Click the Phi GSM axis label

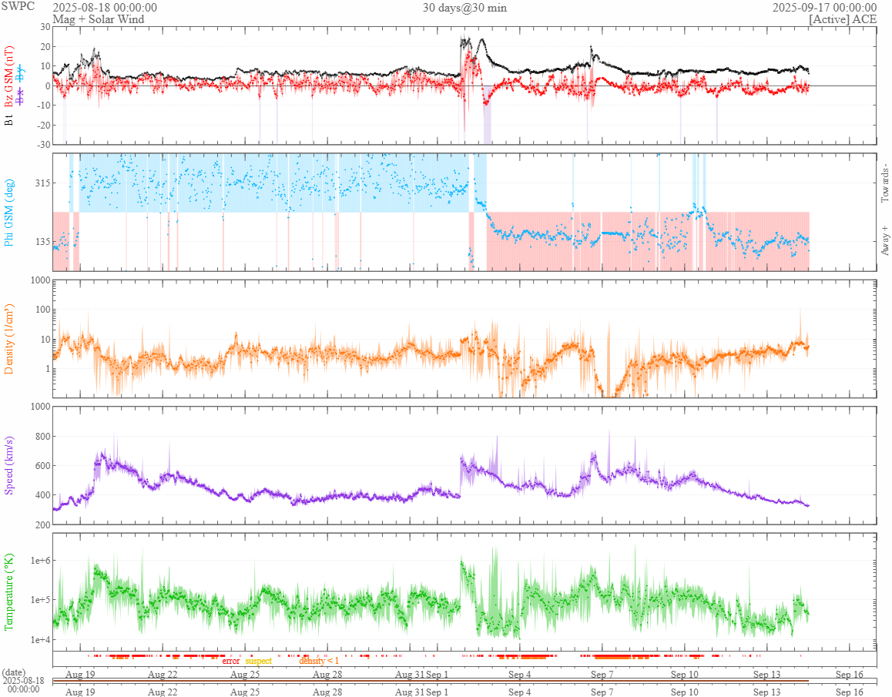(x=9, y=212)
